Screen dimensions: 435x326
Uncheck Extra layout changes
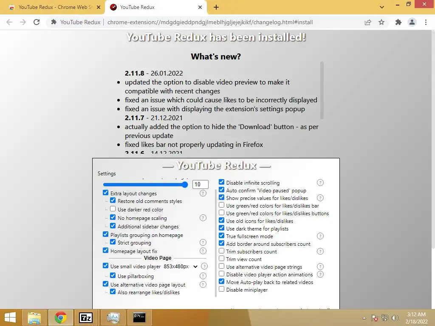(105, 193)
